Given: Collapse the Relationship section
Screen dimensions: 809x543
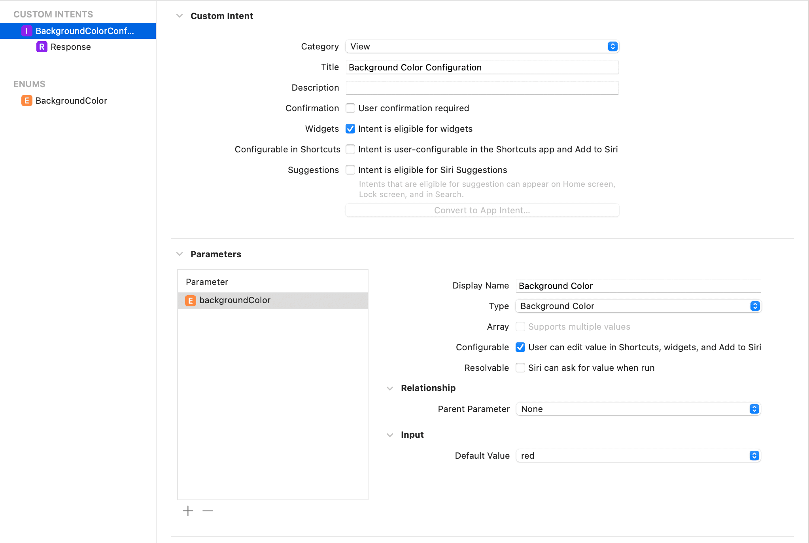Looking at the screenshot, I should 390,388.
